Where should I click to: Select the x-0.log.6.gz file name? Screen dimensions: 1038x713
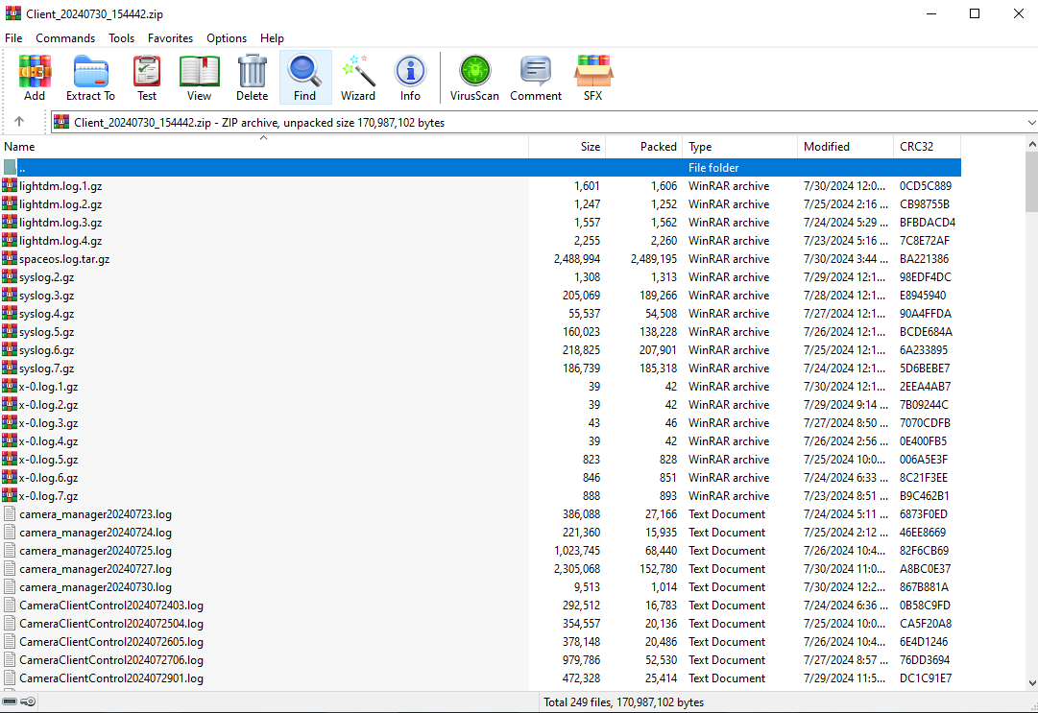tap(49, 478)
